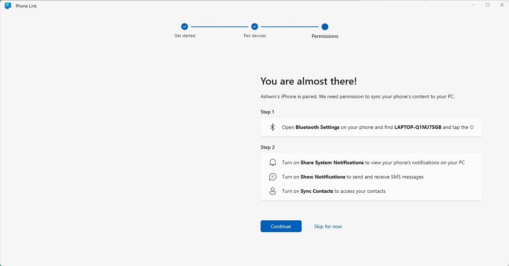Viewport: 509px width, 266px height.
Task: Minimize the Phone Link window
Action: [x=473, y=5]
